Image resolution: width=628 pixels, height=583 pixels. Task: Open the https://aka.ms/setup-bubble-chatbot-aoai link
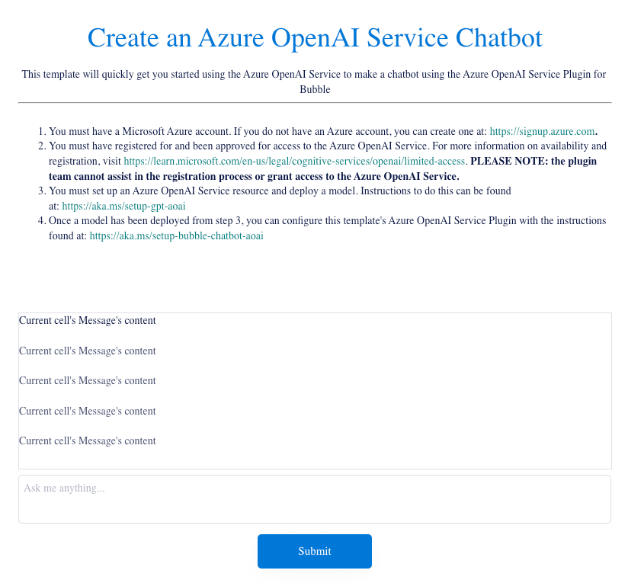[x=176, y=235]
